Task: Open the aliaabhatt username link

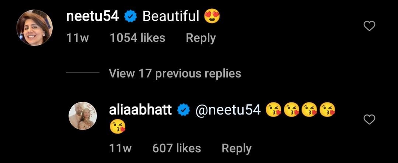Action: coord(140,110)
